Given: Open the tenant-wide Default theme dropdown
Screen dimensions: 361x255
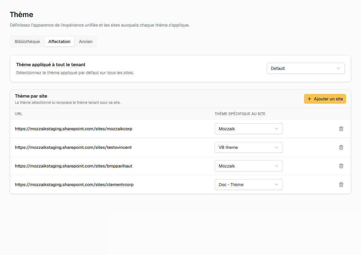Looking at the screenshot, I should pyautogui.click(x=306, y=68).
